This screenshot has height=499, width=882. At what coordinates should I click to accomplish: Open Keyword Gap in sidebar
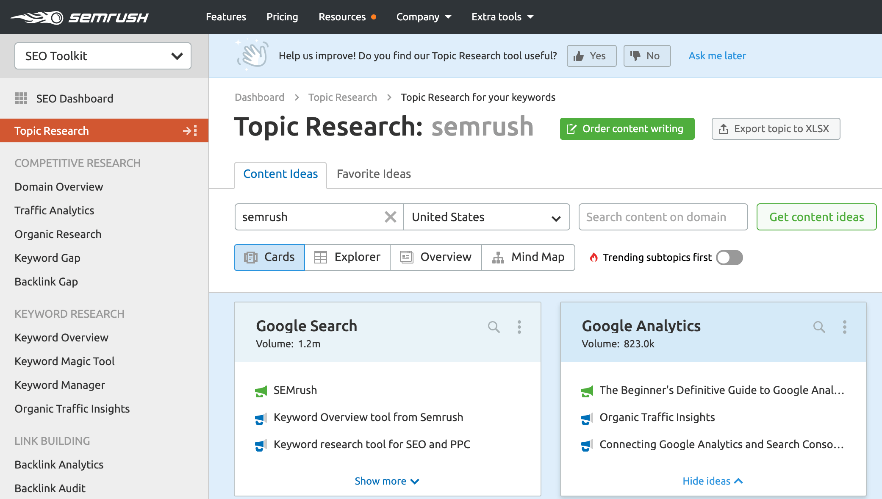pyautogui.click(x=47, y=258)
